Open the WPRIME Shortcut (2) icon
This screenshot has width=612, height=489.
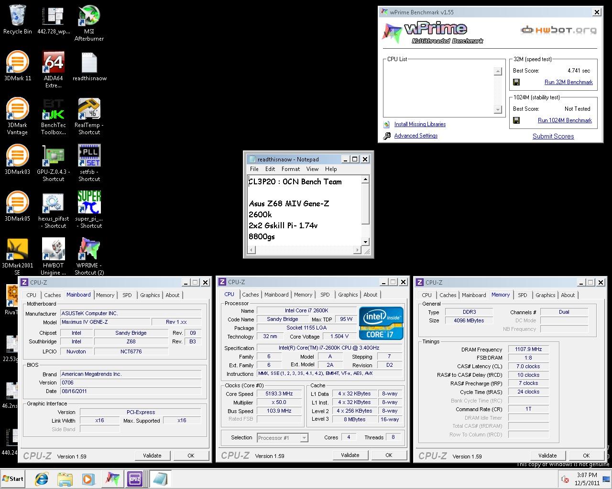tap(89, 257)
